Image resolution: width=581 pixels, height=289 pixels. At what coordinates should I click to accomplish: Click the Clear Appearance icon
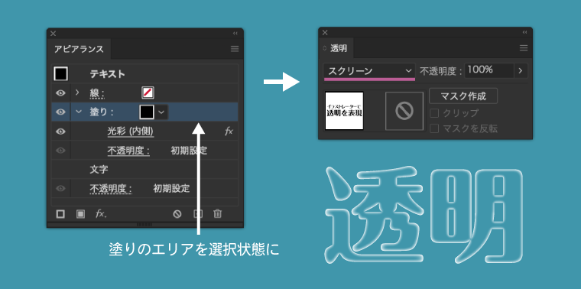coord(177,214)
